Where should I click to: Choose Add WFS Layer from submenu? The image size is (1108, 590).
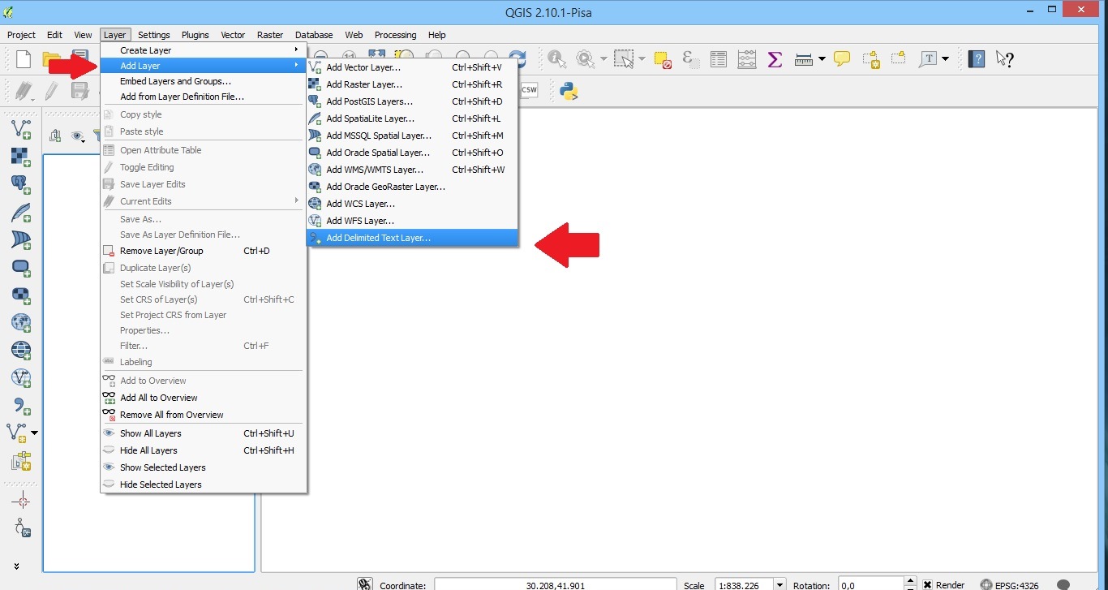click(412, 221)
